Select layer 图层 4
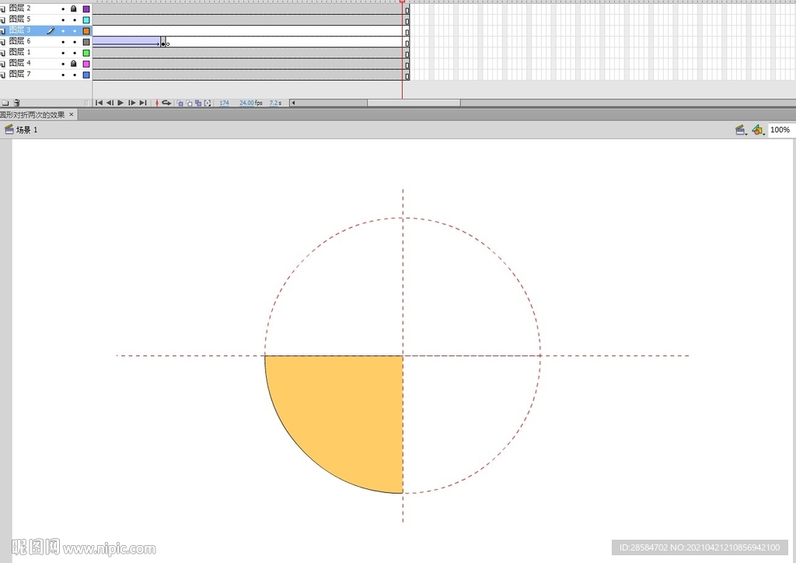Viewport: 796px width, 563px height. [x=19, y=63]
